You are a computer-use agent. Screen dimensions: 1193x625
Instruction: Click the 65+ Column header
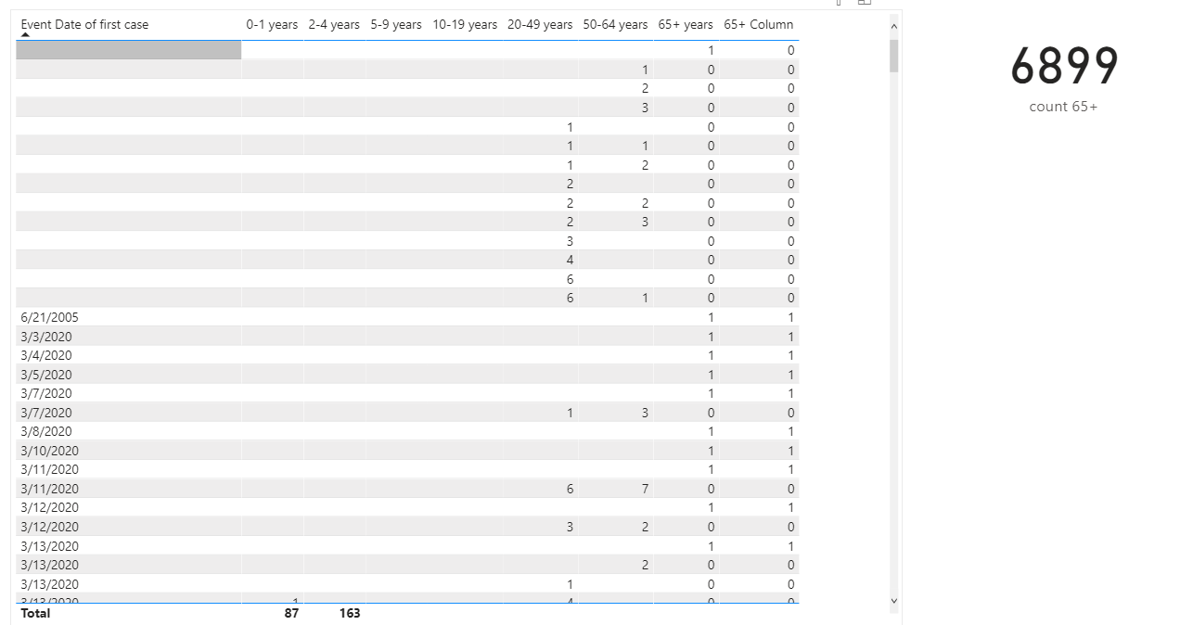tap(759, 24)
